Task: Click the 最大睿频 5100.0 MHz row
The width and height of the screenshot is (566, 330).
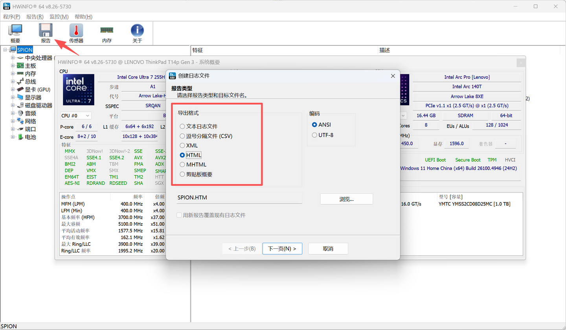Action: pos(113,224)
